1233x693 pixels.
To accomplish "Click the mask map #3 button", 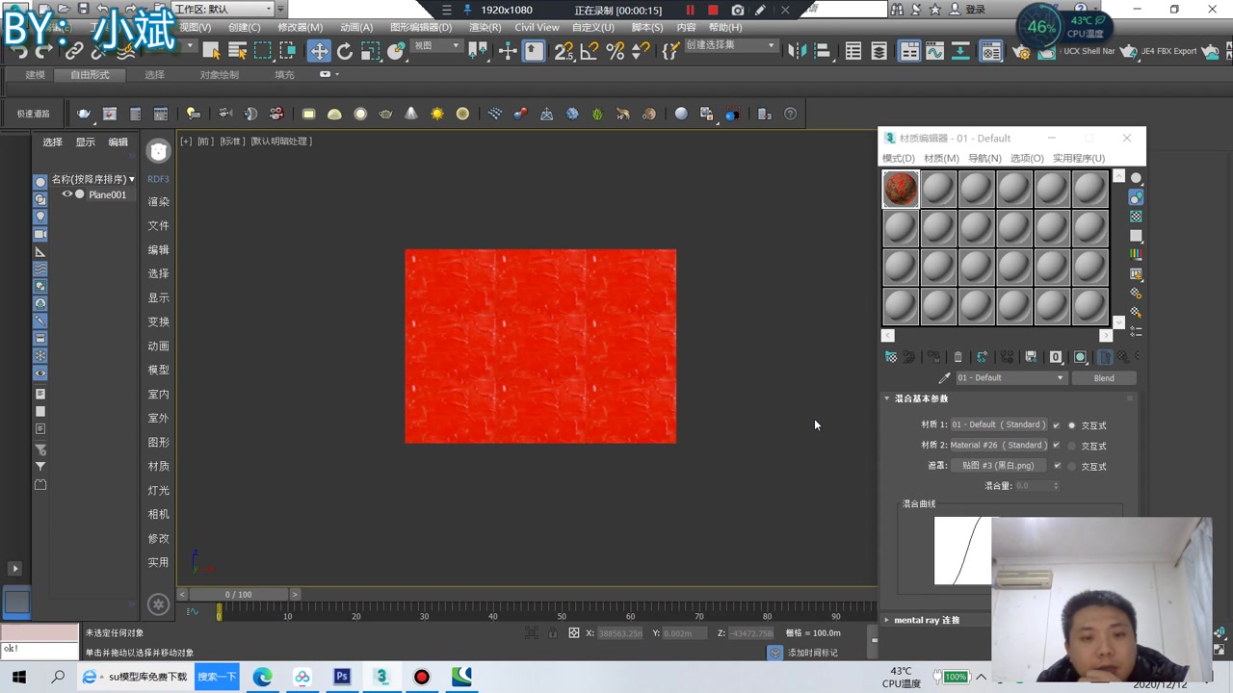I will tap(998, 466).
